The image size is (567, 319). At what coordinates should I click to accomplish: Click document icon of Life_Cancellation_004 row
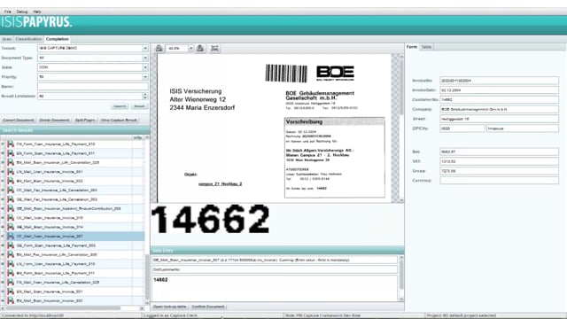(x=11, y=190)
